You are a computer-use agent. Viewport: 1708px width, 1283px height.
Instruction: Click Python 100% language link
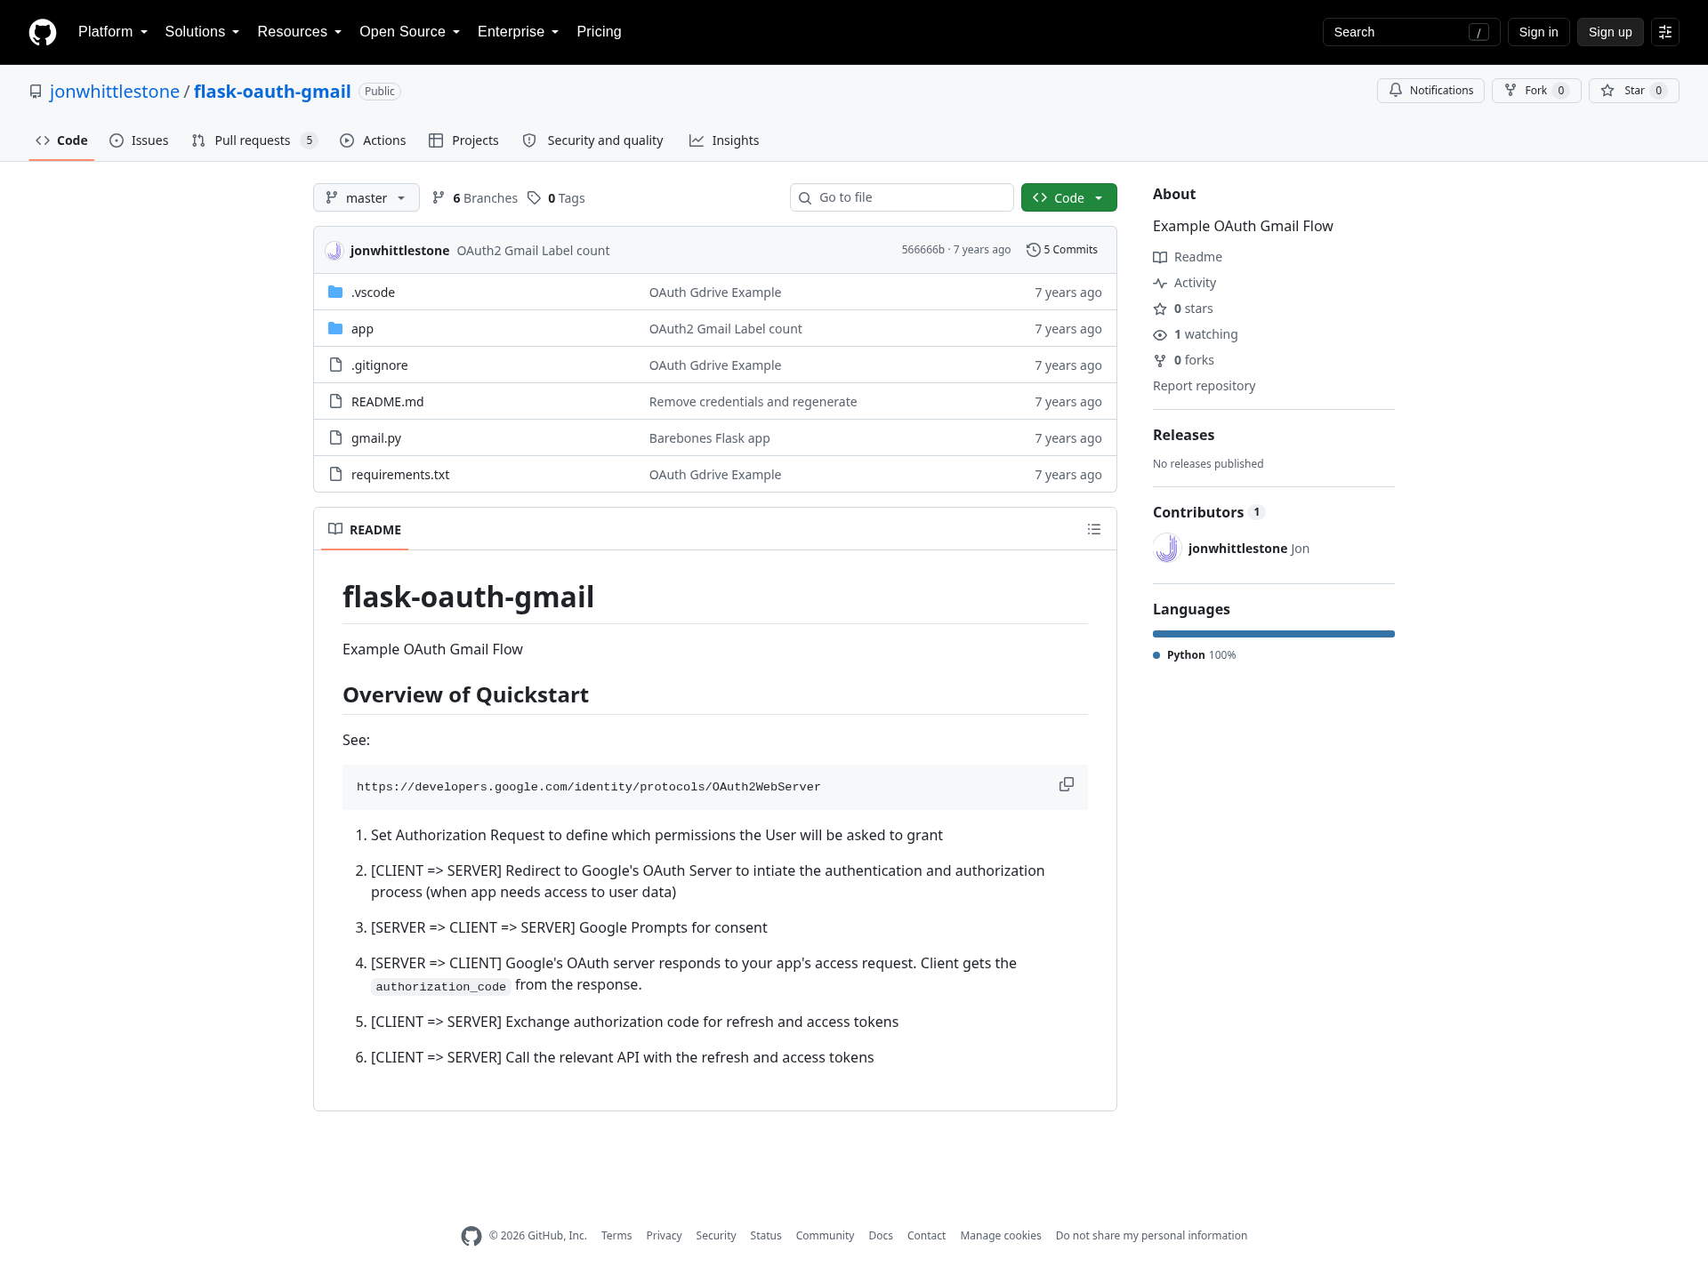coord(1195,655)
